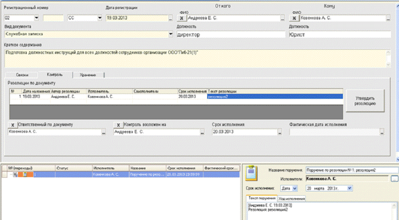Click the Краткое содержание text field
Viewport: 399px width, 220px height.
pos(195,57)
